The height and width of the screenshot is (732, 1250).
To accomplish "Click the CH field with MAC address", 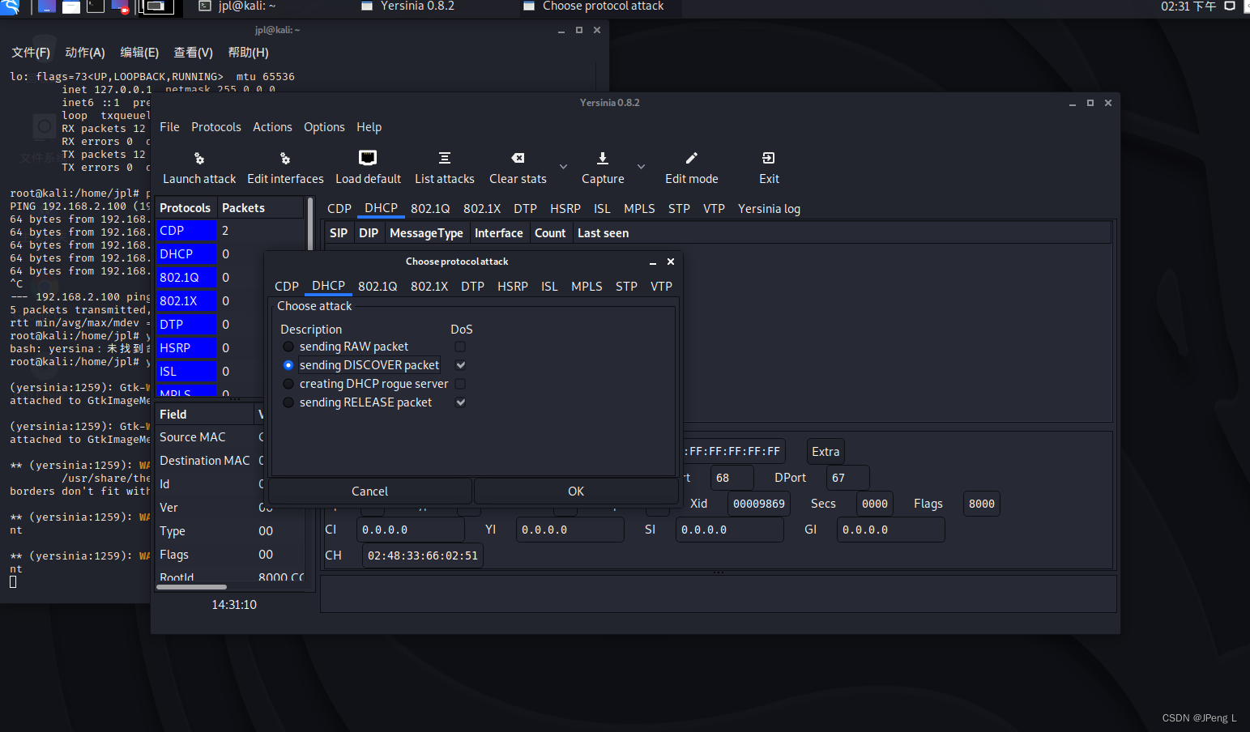I will [x=422, y=555].
